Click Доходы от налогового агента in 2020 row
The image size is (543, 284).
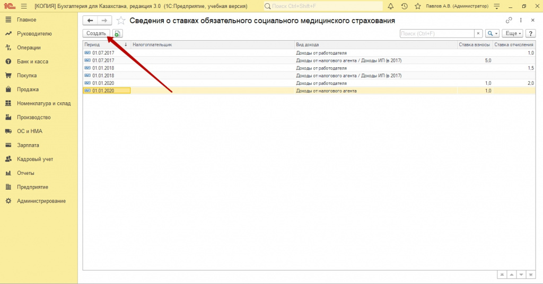click(326, 91)
